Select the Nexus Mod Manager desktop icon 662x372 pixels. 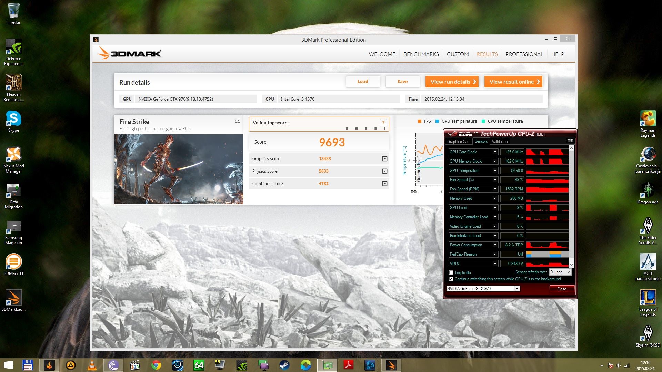coord(13,159)
